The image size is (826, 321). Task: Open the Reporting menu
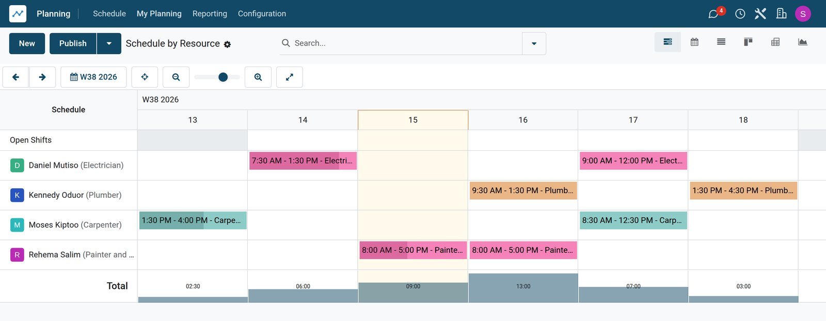210,13
